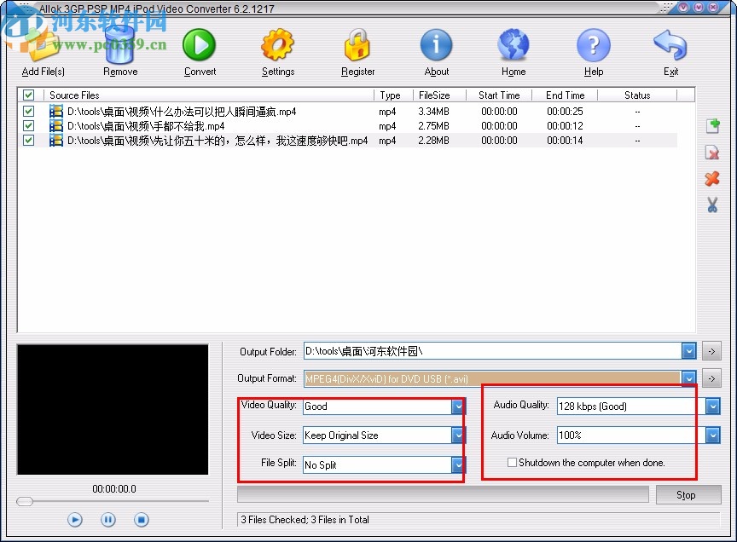737x542 pixels.
Task: Select the Convert icon to start converting
Action: tap(199, 47)
